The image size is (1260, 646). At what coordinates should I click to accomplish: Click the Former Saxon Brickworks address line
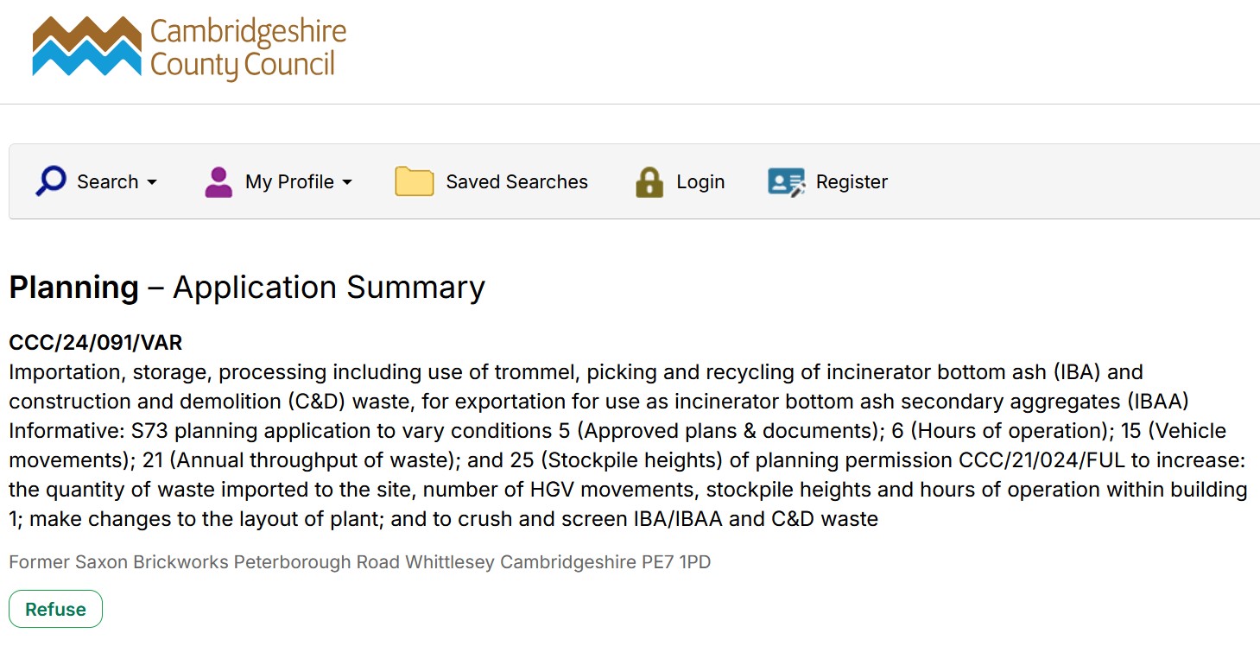tap(359, 562)
